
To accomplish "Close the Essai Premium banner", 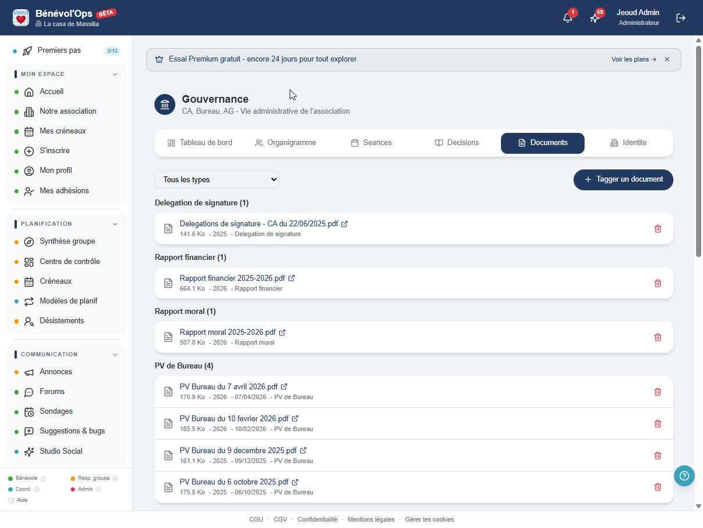I will tap(667, 59).
